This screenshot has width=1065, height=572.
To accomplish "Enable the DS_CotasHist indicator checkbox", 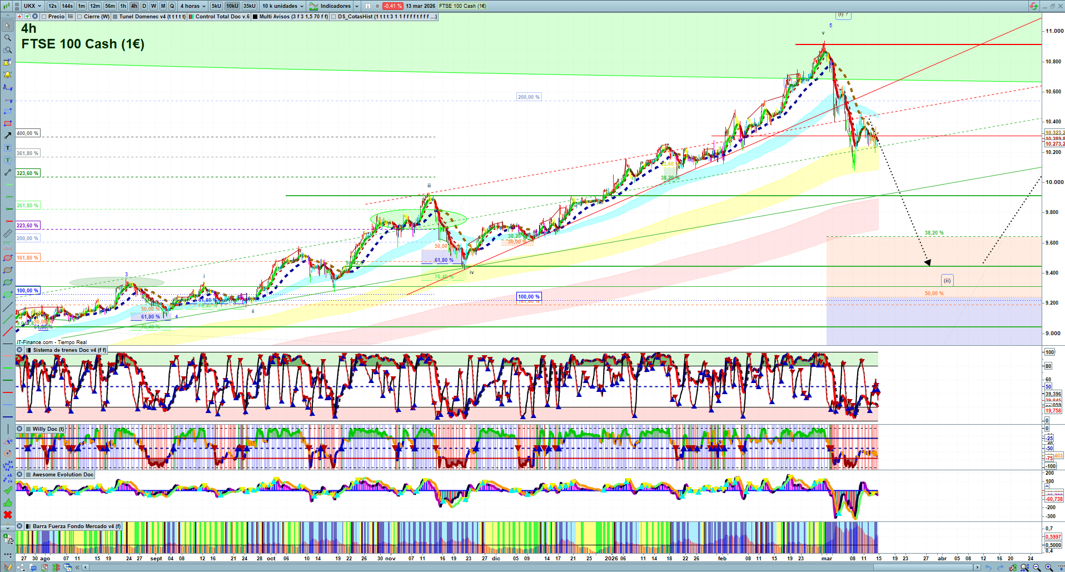I will pos(334,17).
